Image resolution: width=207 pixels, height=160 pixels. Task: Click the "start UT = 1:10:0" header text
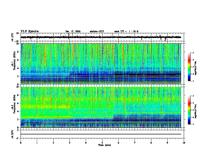pyautogui.click(x=126, y=31)
